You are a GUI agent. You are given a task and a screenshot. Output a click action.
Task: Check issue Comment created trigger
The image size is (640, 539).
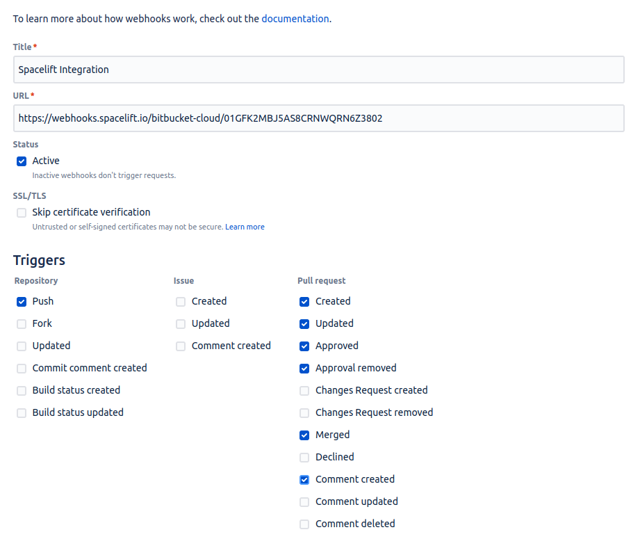(x=181, y=346)
